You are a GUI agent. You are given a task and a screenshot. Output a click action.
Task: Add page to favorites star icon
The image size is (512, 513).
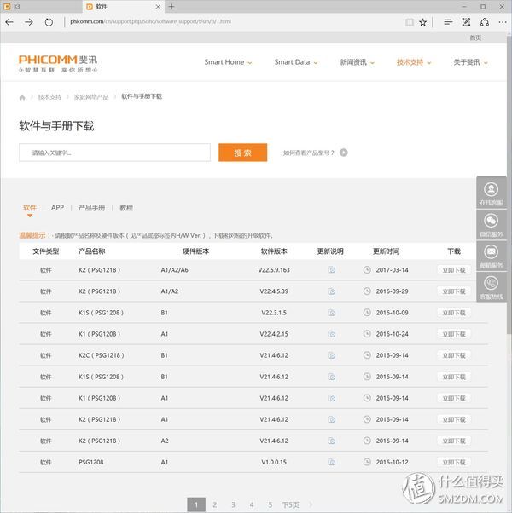pyautogui.click(x=423, y=22)
